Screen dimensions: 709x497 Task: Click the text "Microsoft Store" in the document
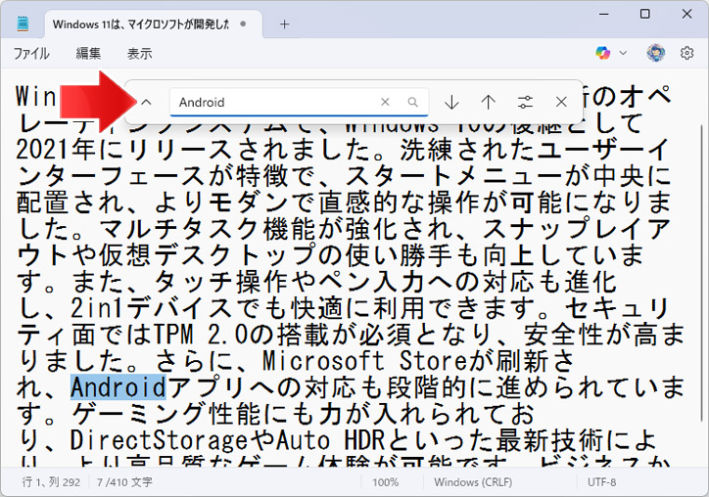point(364,361)
